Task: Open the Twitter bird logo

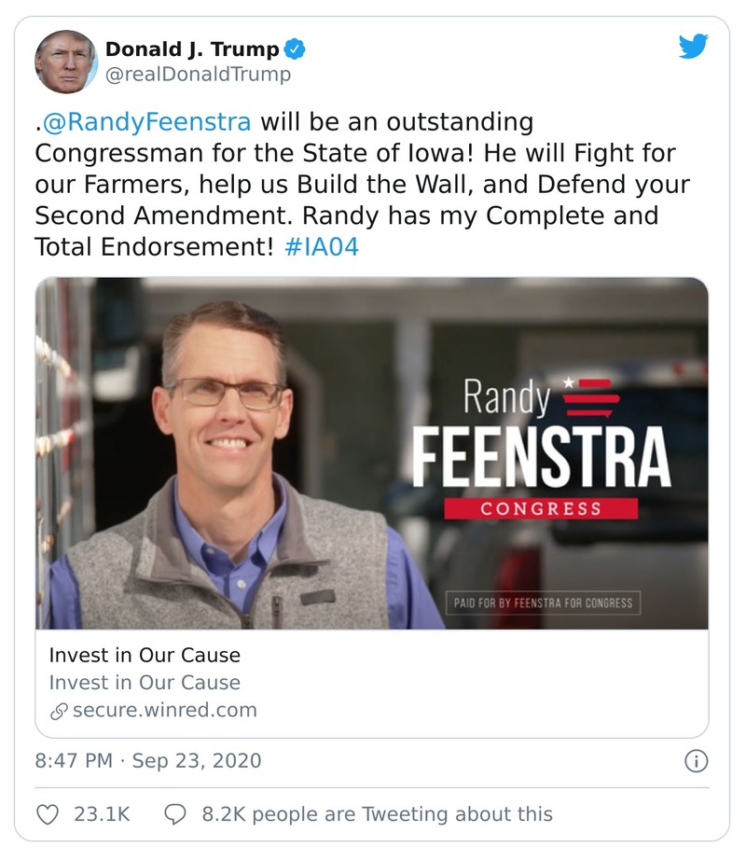Action: (x=693, y=47)
